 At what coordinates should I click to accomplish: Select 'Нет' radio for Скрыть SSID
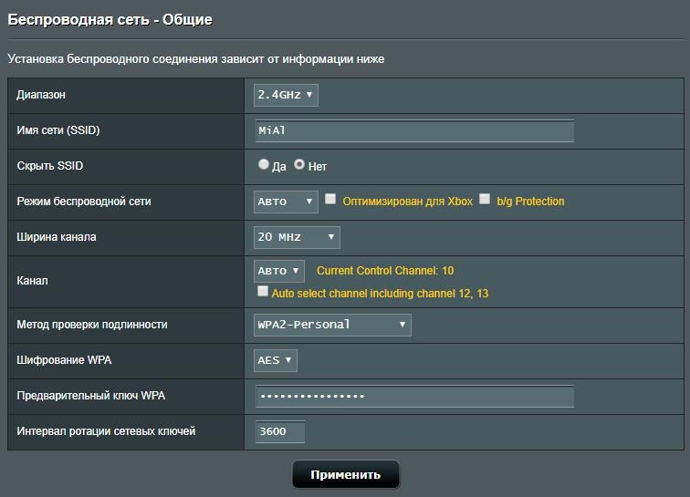coord(298,165)
